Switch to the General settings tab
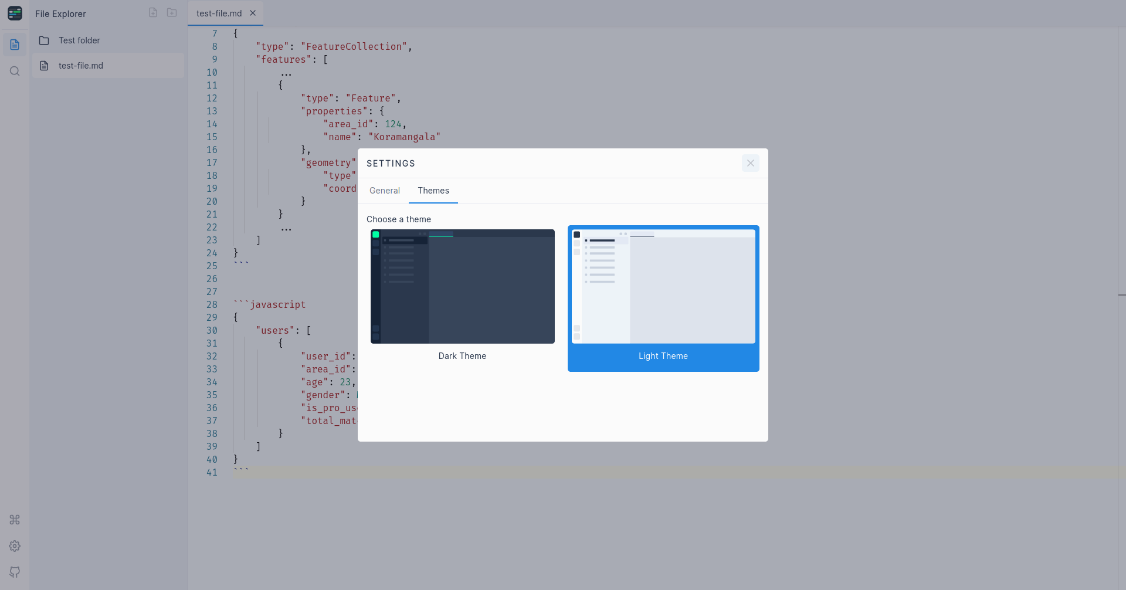1126x590 pixels. click(384, 191)
